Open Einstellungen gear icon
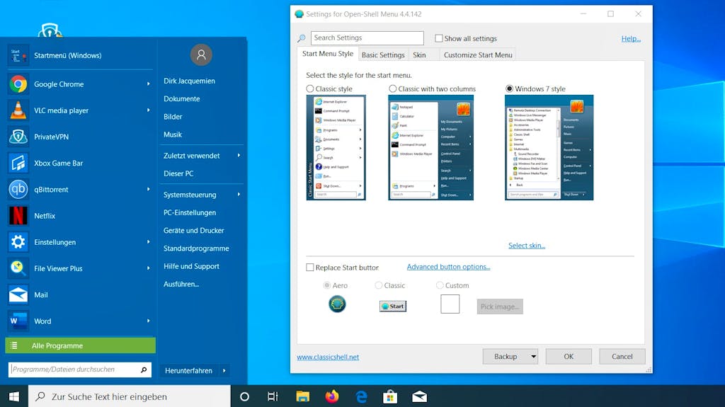The image size is (725, 407). point(18,242)
